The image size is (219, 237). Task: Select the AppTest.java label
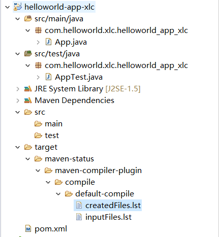pos(79,77)
